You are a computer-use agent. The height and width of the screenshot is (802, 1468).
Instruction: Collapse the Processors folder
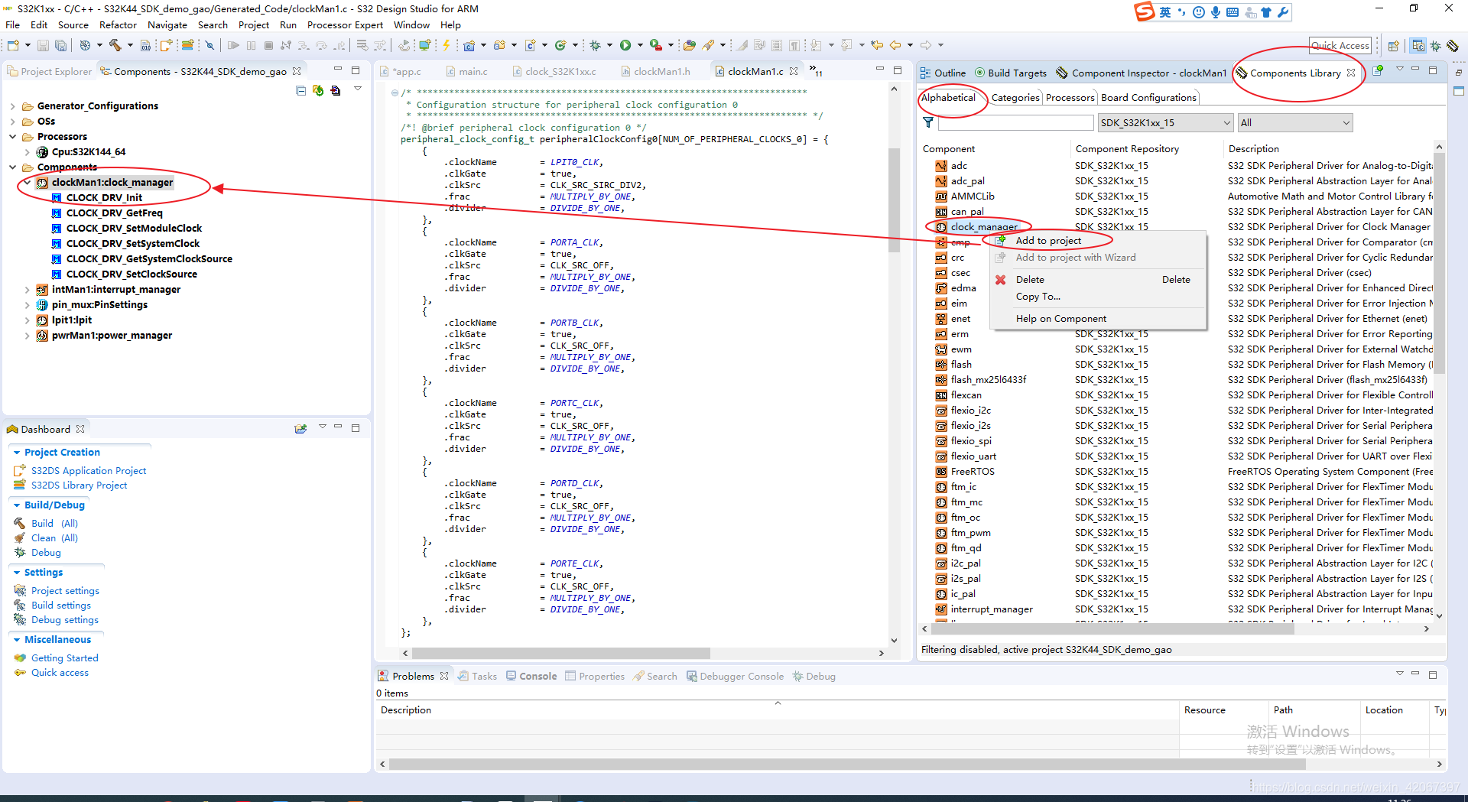(x=12, y=137)
